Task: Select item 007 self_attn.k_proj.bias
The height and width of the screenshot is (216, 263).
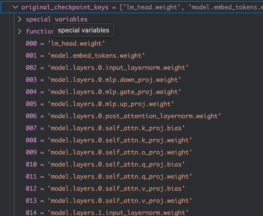Action: coord(105,128)
